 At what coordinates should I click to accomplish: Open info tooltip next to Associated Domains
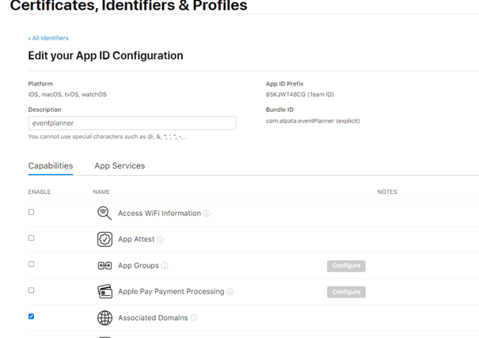[x=194, y=318]
